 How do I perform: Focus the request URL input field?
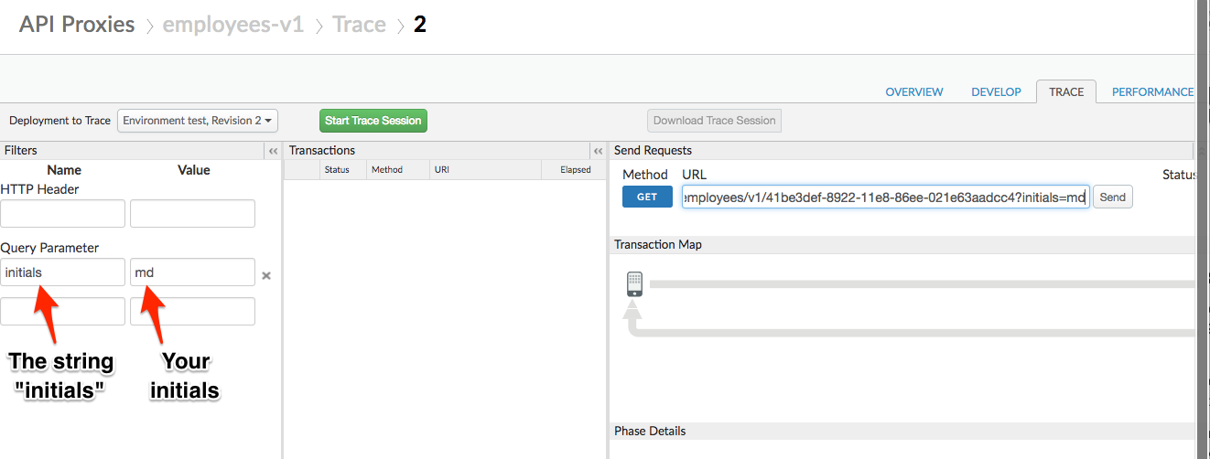885,197
